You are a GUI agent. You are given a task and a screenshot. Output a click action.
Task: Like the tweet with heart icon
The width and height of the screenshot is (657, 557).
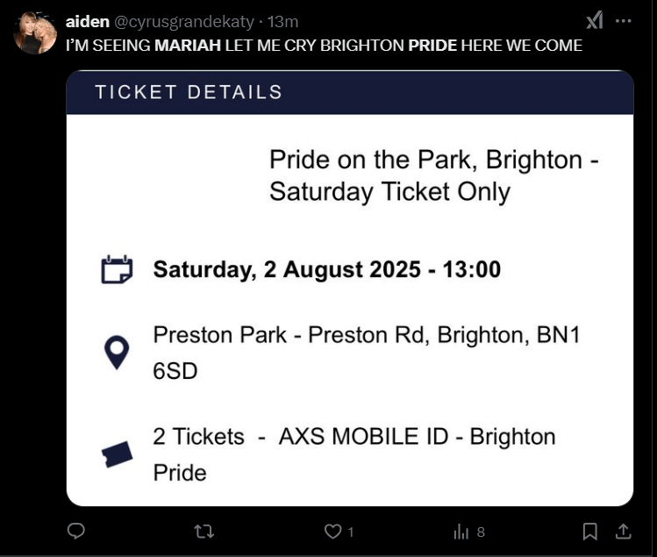pos(333,532)
